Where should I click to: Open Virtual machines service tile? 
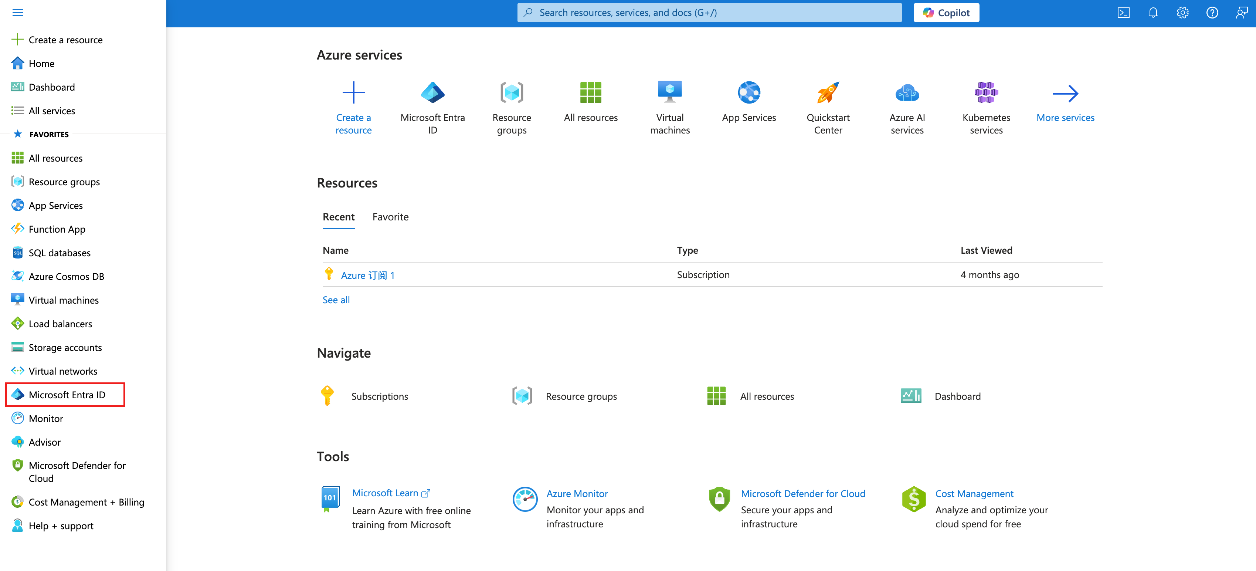669,93
